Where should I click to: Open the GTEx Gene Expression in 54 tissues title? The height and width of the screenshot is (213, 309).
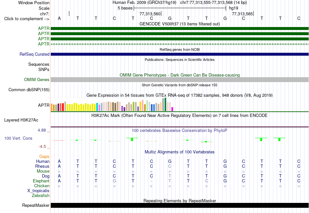coord(180,95)
